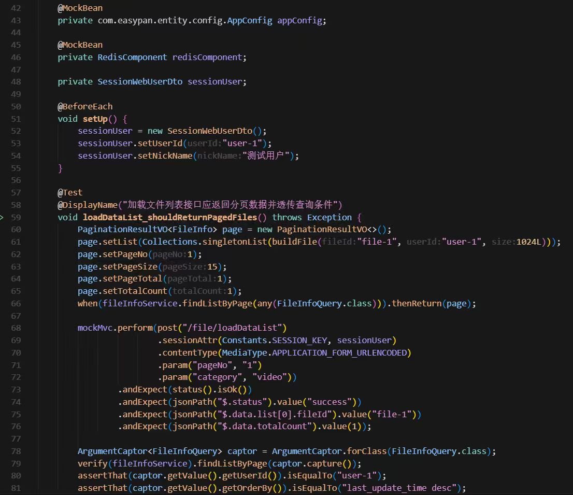573x495 pixels.
Task: Click the verify call on line 79
Action: point(92,464)
